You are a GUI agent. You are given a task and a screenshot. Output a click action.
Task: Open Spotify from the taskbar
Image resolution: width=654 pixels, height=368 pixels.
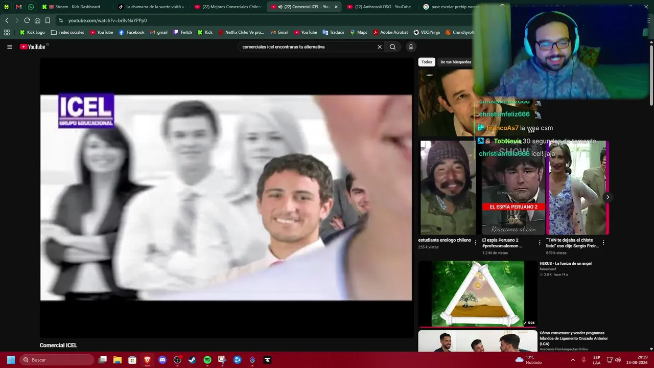pyautogui.click(x=207, y=360)
